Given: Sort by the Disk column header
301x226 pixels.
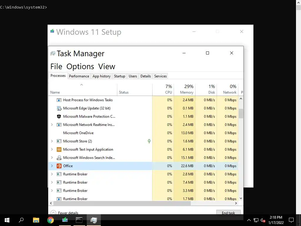Looking at the screenshot, I should click(x=206, y=89).
